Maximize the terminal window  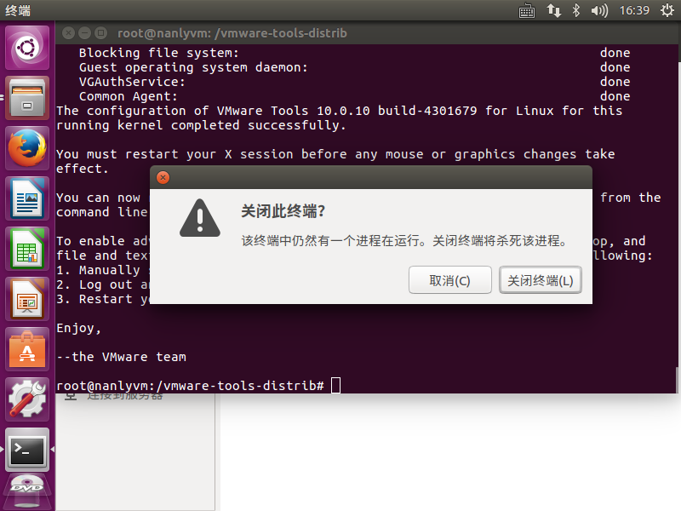100,33
